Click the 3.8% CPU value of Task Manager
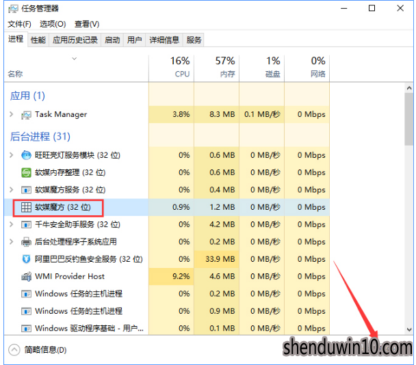416x365 pixels. [181, 114]
